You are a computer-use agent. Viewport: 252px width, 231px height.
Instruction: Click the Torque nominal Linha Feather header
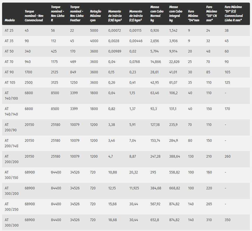pyautogui.click(x=77, y=14)
